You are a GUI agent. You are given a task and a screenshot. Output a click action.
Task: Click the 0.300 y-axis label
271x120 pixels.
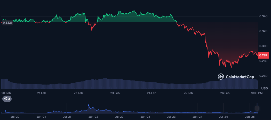(x=264, y=46)
